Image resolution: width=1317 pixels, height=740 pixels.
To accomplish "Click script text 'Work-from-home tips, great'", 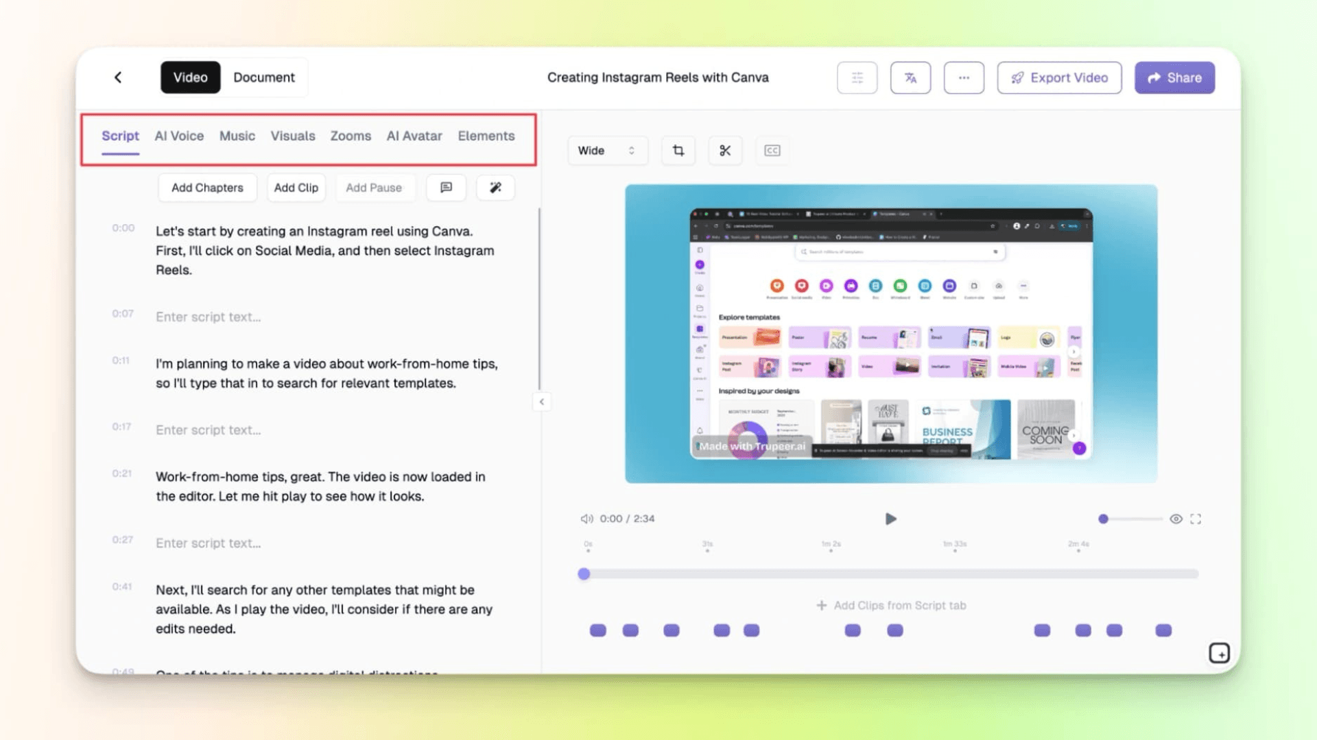I will tap(320, 486).
